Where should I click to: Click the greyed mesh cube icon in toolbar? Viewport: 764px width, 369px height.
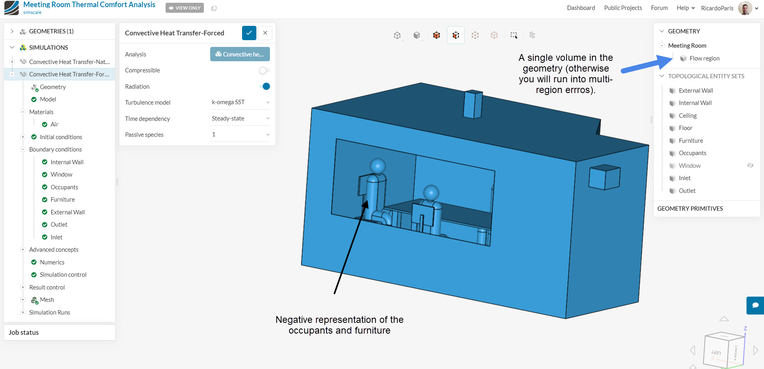[532, 35]
